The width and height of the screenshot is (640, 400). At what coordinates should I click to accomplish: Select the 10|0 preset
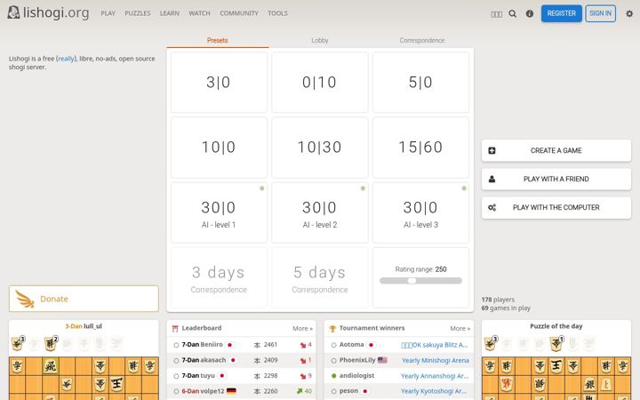point(219,148)
